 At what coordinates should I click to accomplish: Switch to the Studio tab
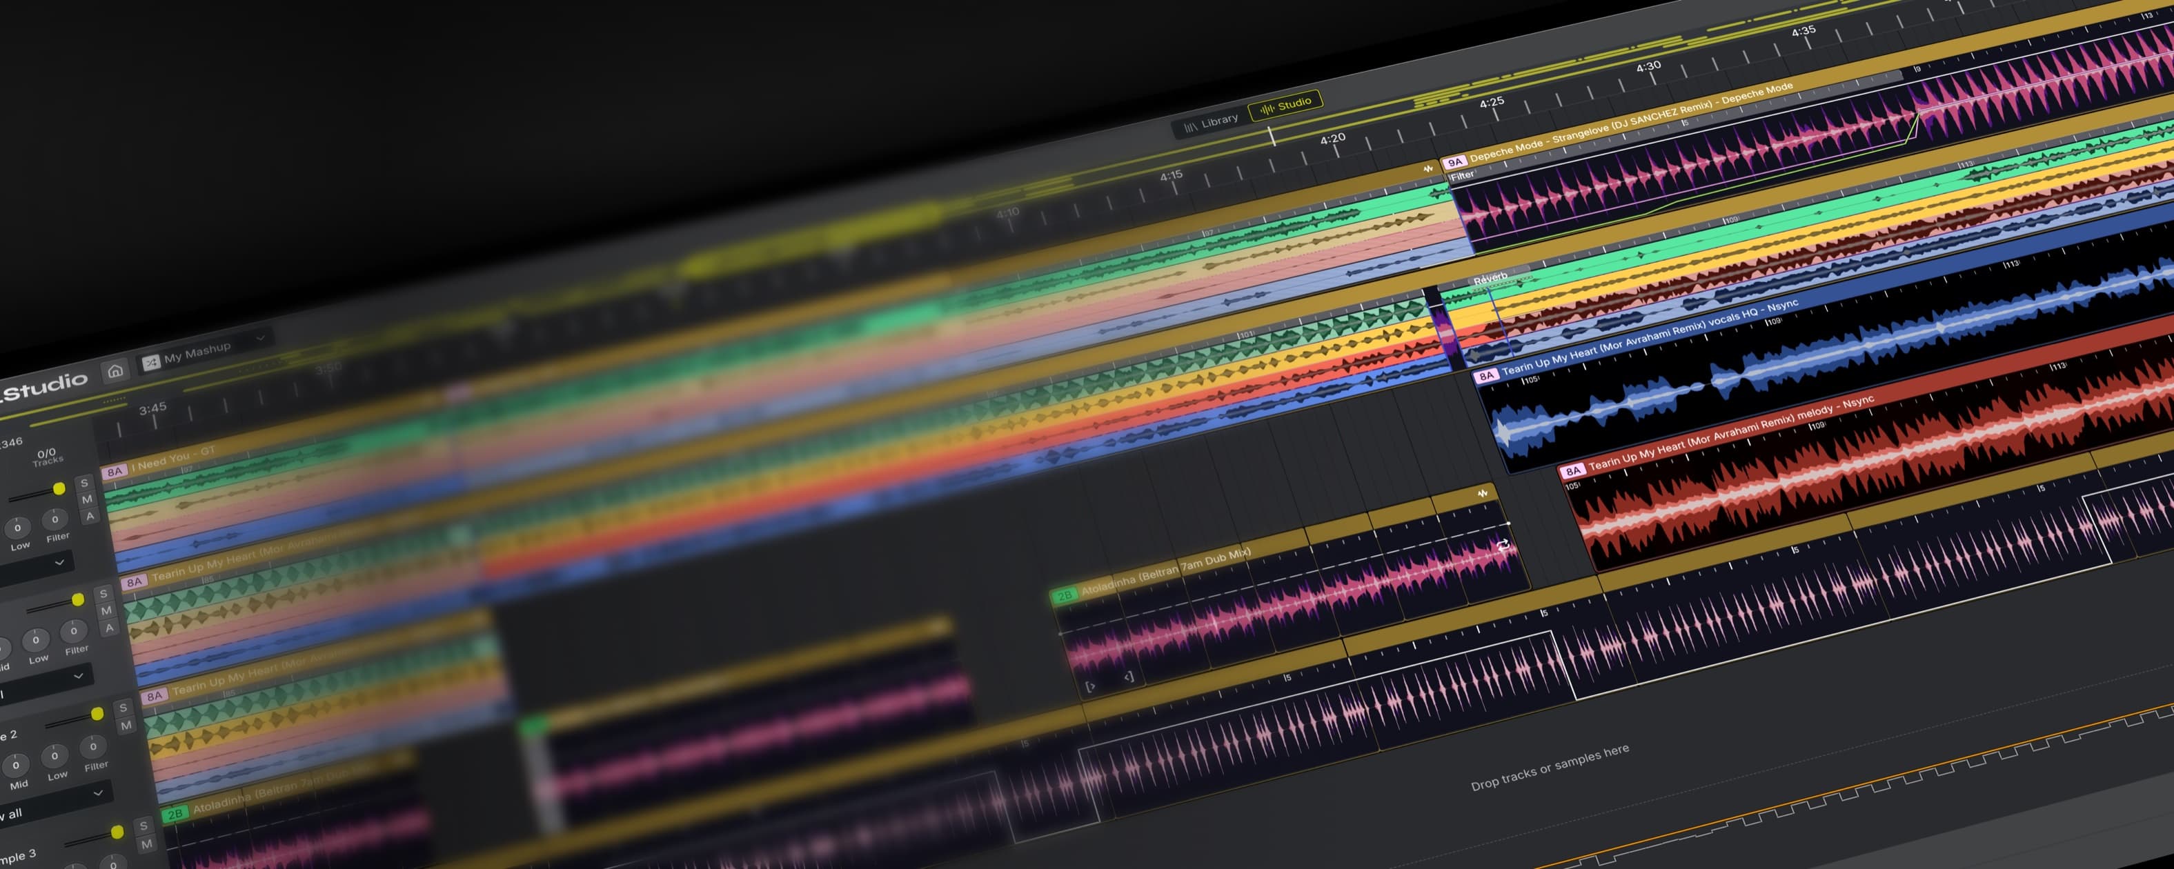(1286, 106)
